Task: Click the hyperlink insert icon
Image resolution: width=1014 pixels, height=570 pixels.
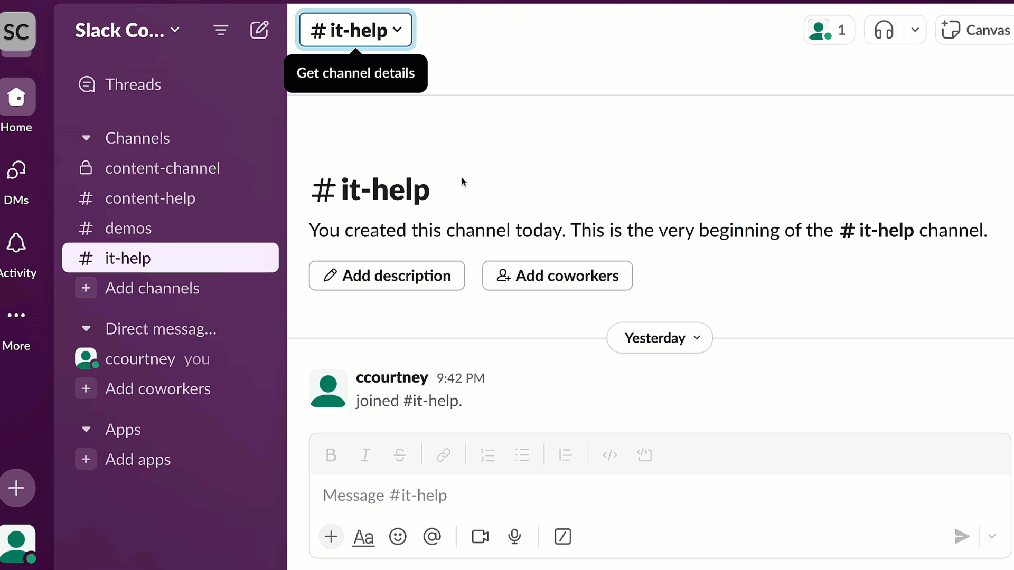Action: 444,456
